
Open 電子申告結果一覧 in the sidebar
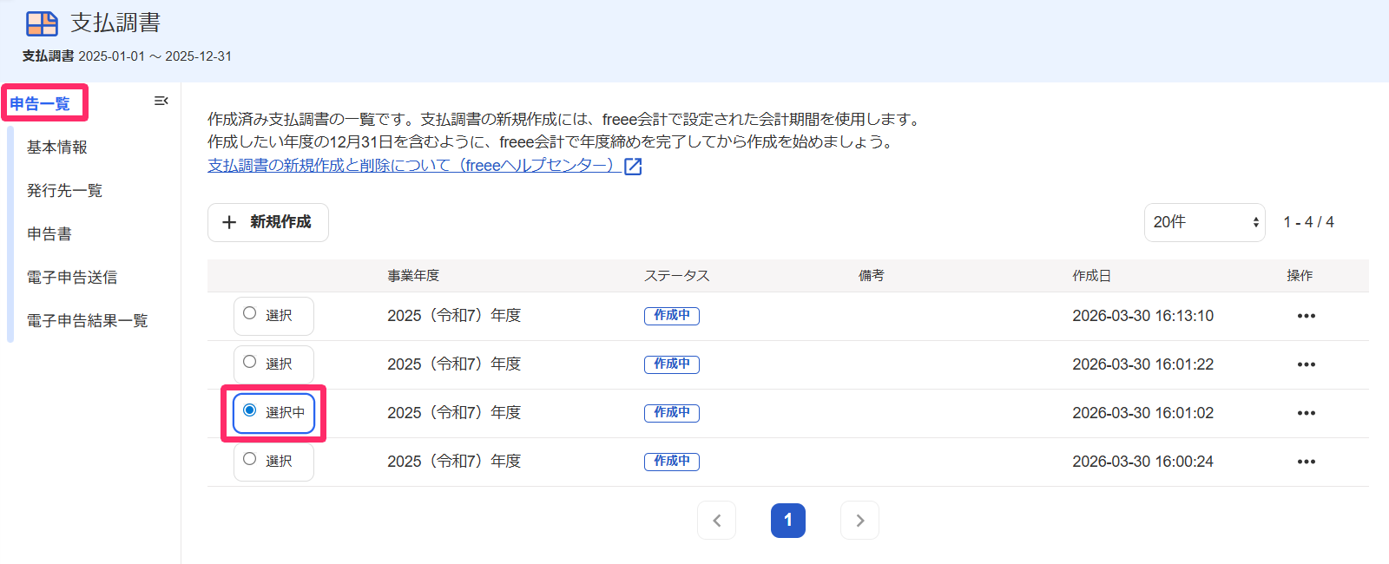pos(87,321)
